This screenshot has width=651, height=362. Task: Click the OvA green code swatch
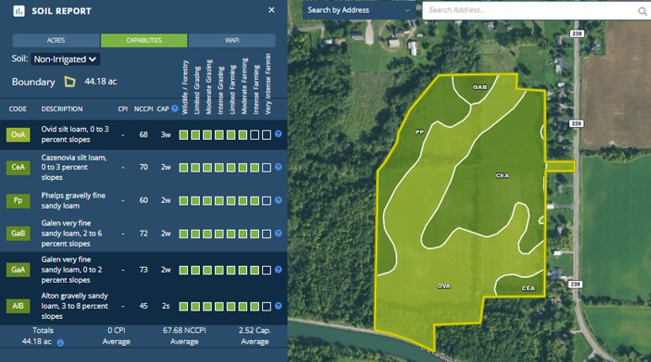(18, 135)
